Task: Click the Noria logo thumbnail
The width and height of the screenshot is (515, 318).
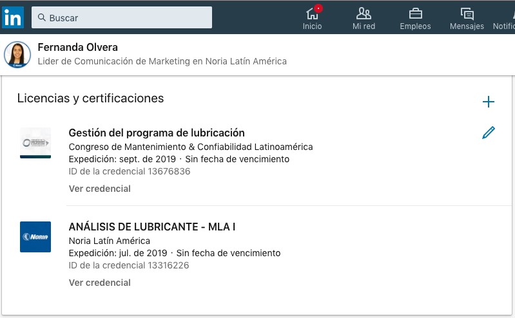Action: [x=35, y=237]
